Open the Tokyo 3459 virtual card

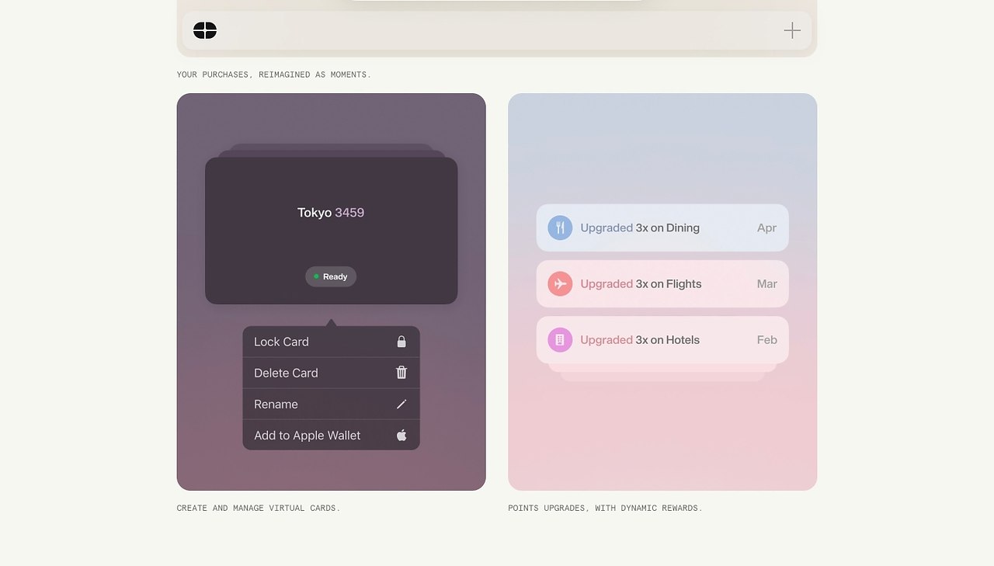[x=331, y=231]
